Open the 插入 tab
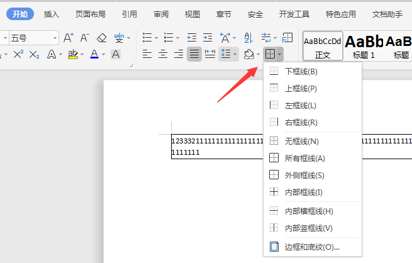This screenshot has width=412, height=263. [x=51, y=14]
